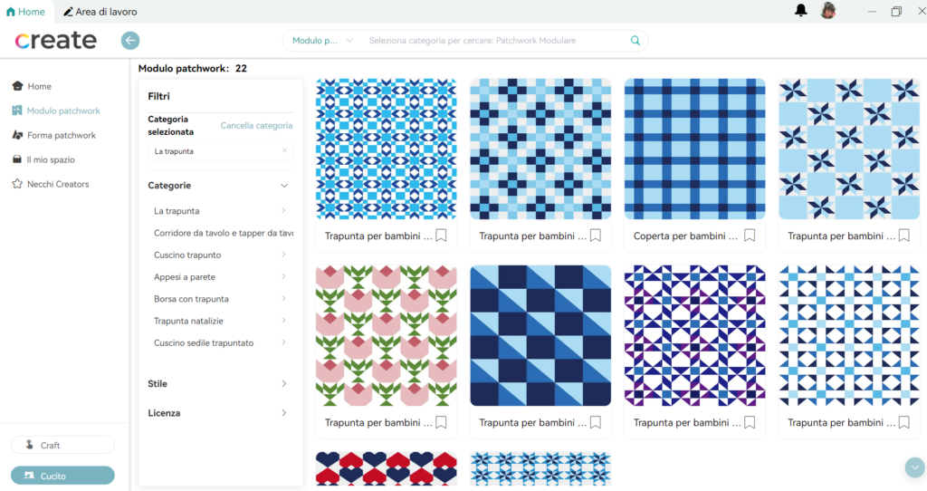The width and height of the screenshot is (927, 491).
Task: Expand the Licenza filter section
Action: [x=283, y=413]
